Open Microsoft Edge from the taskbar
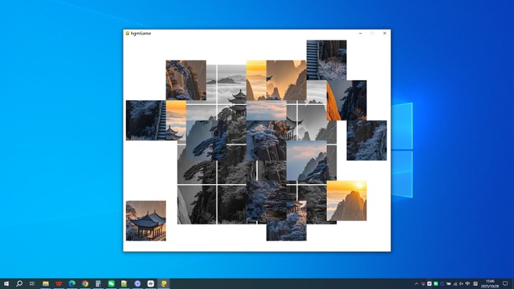 coord(72,284)
